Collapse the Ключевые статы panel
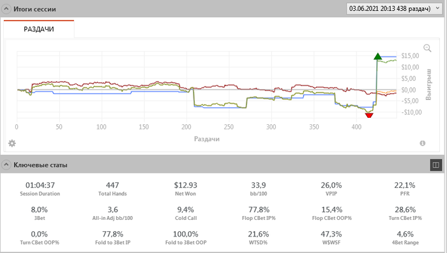This screenshot has height=253, width=447. point(6,165)
